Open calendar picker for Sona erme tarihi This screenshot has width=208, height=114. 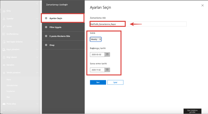pos(107,70)
